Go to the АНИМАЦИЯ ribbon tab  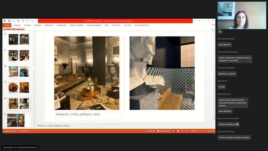[62, 25]
